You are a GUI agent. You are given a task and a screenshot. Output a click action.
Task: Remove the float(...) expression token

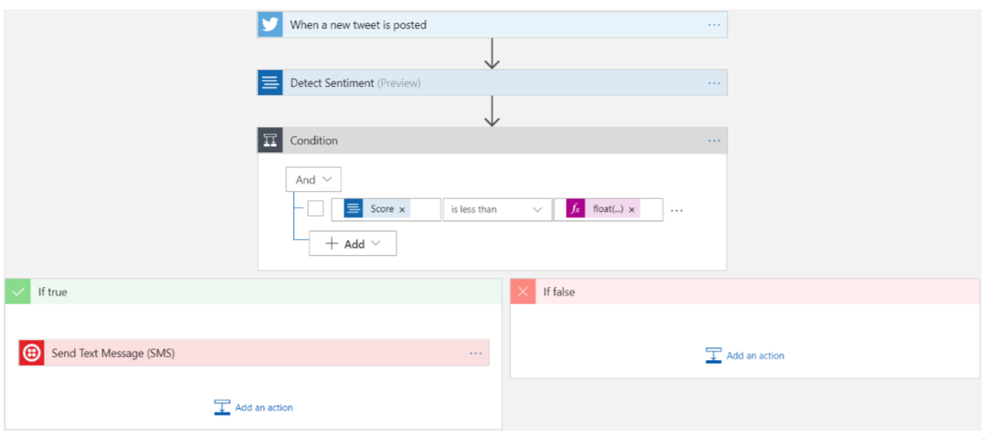tap(631, 209)
